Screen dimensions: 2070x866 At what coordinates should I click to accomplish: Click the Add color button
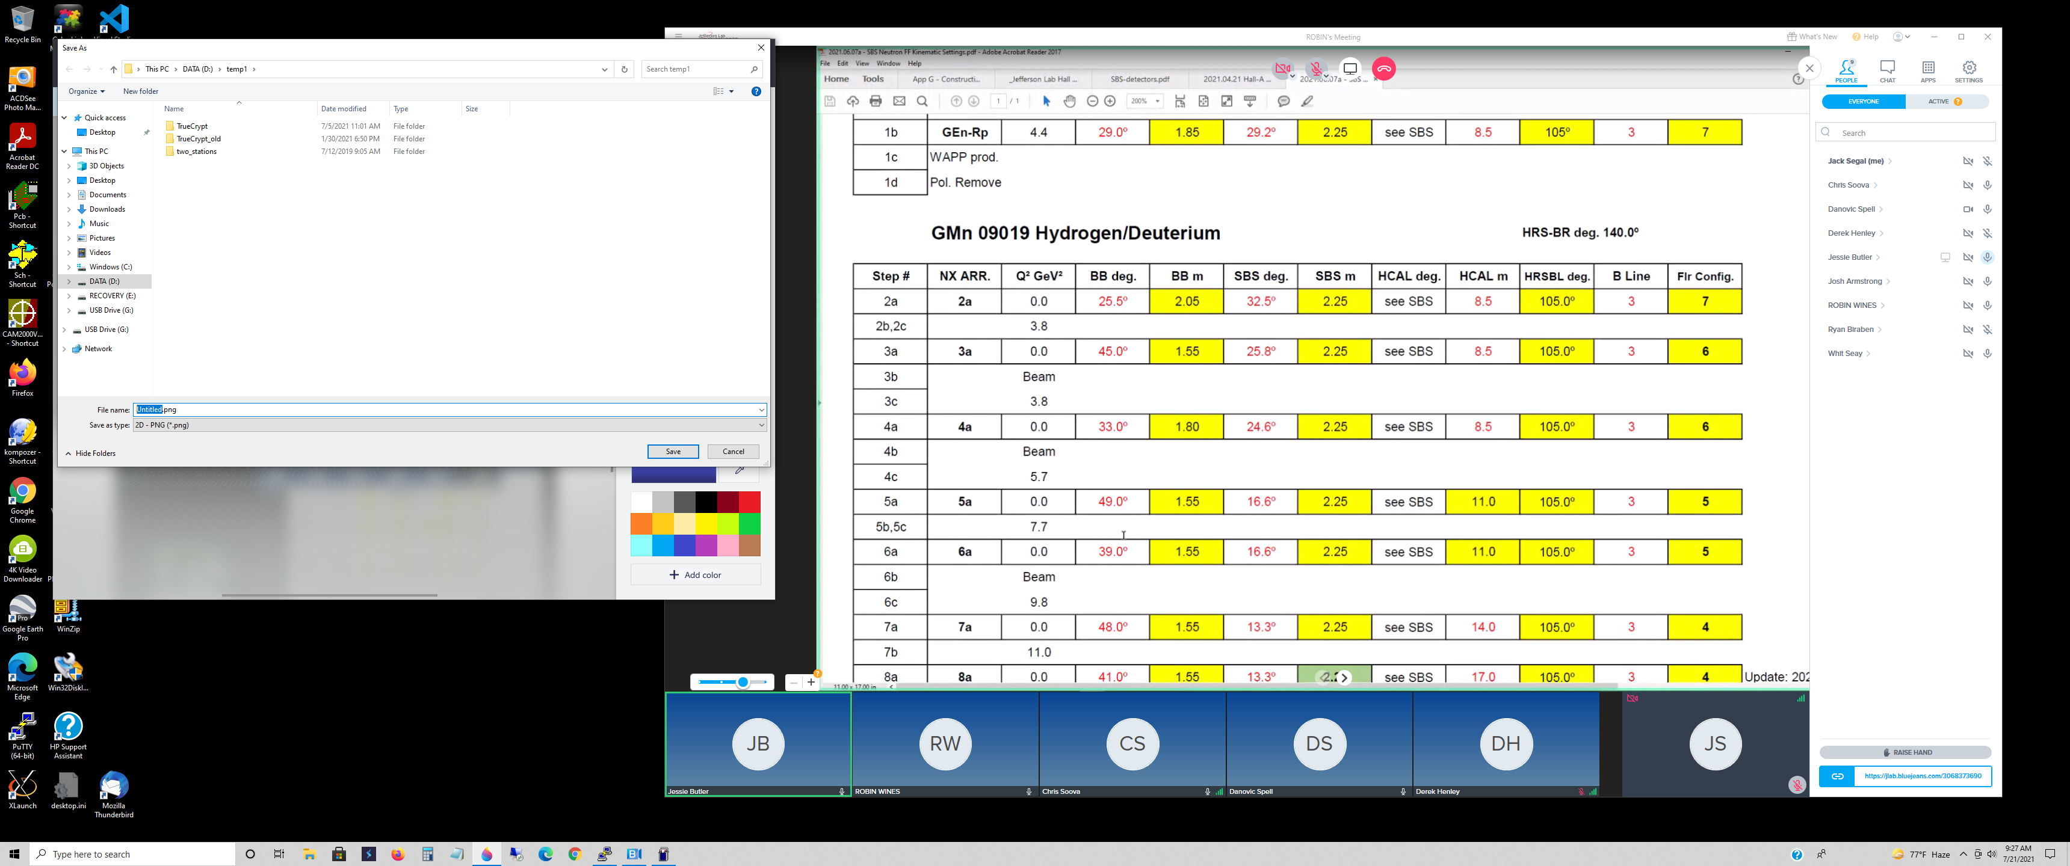[695, 575]
